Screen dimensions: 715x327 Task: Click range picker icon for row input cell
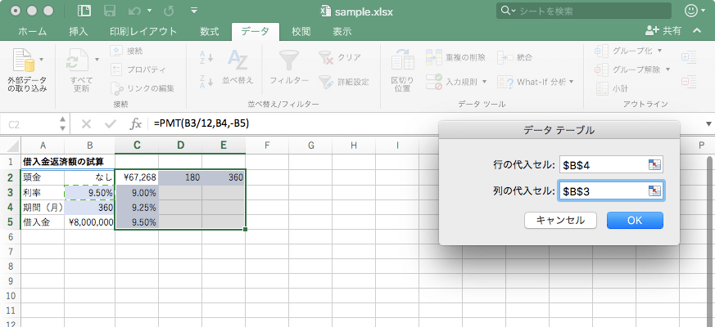click(654, 165)
